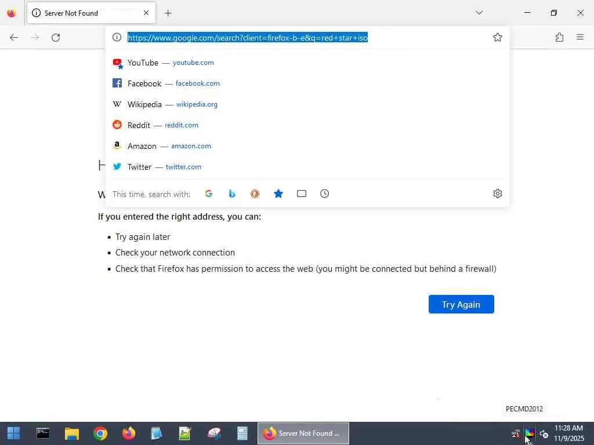Click the PECMD2012 label
The width and height of the screenshot is (594, 445).
click(524, 409)
